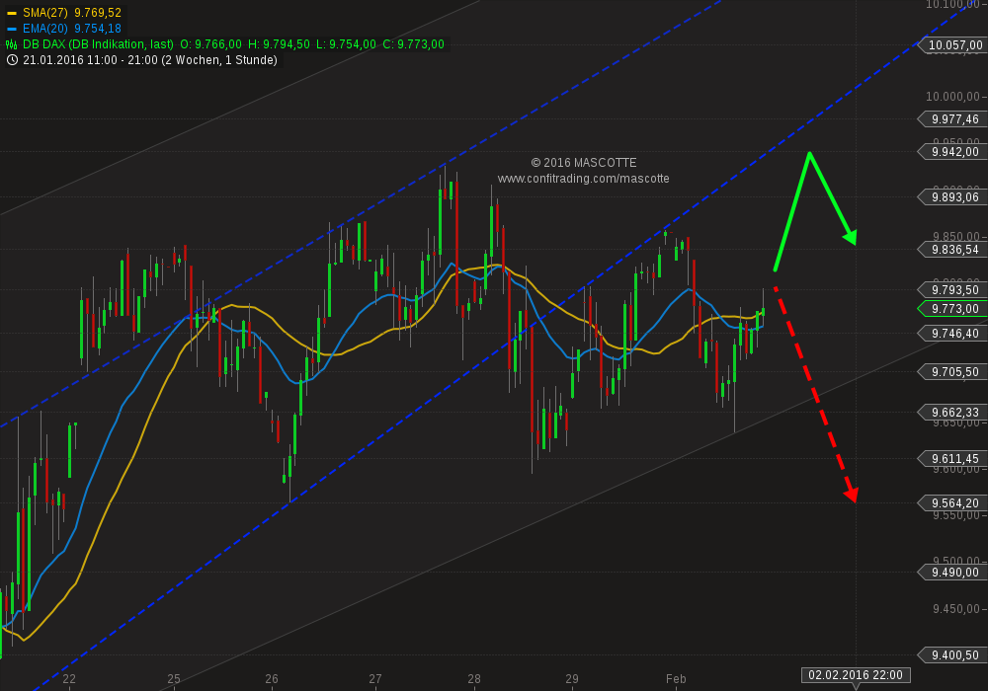This screenshot has height=691, width=988.
Task: Select date 29 on the time axis
Action: tap(572, 679)
